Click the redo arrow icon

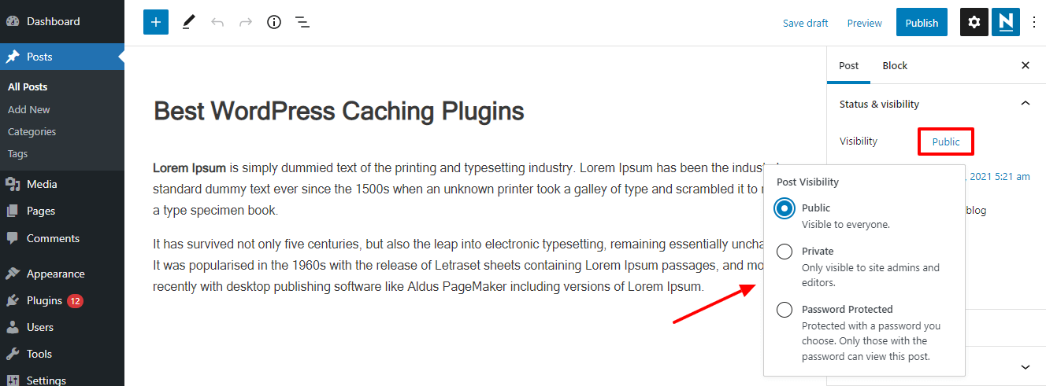click(246, 23)
